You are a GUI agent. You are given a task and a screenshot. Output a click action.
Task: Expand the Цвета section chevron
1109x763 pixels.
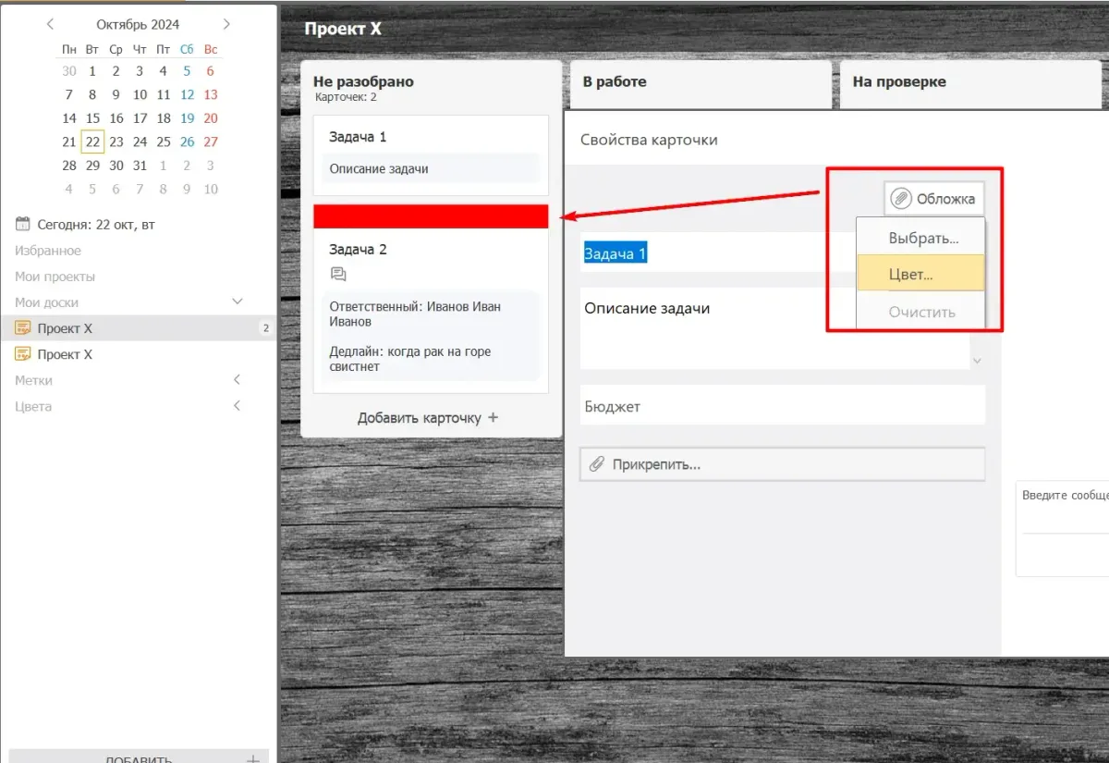[237, 406]
